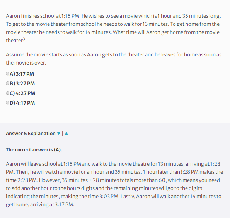Click the '4:17 PM' answer label text
Viewport: 230px width, 219px height.
pos(26,103)
